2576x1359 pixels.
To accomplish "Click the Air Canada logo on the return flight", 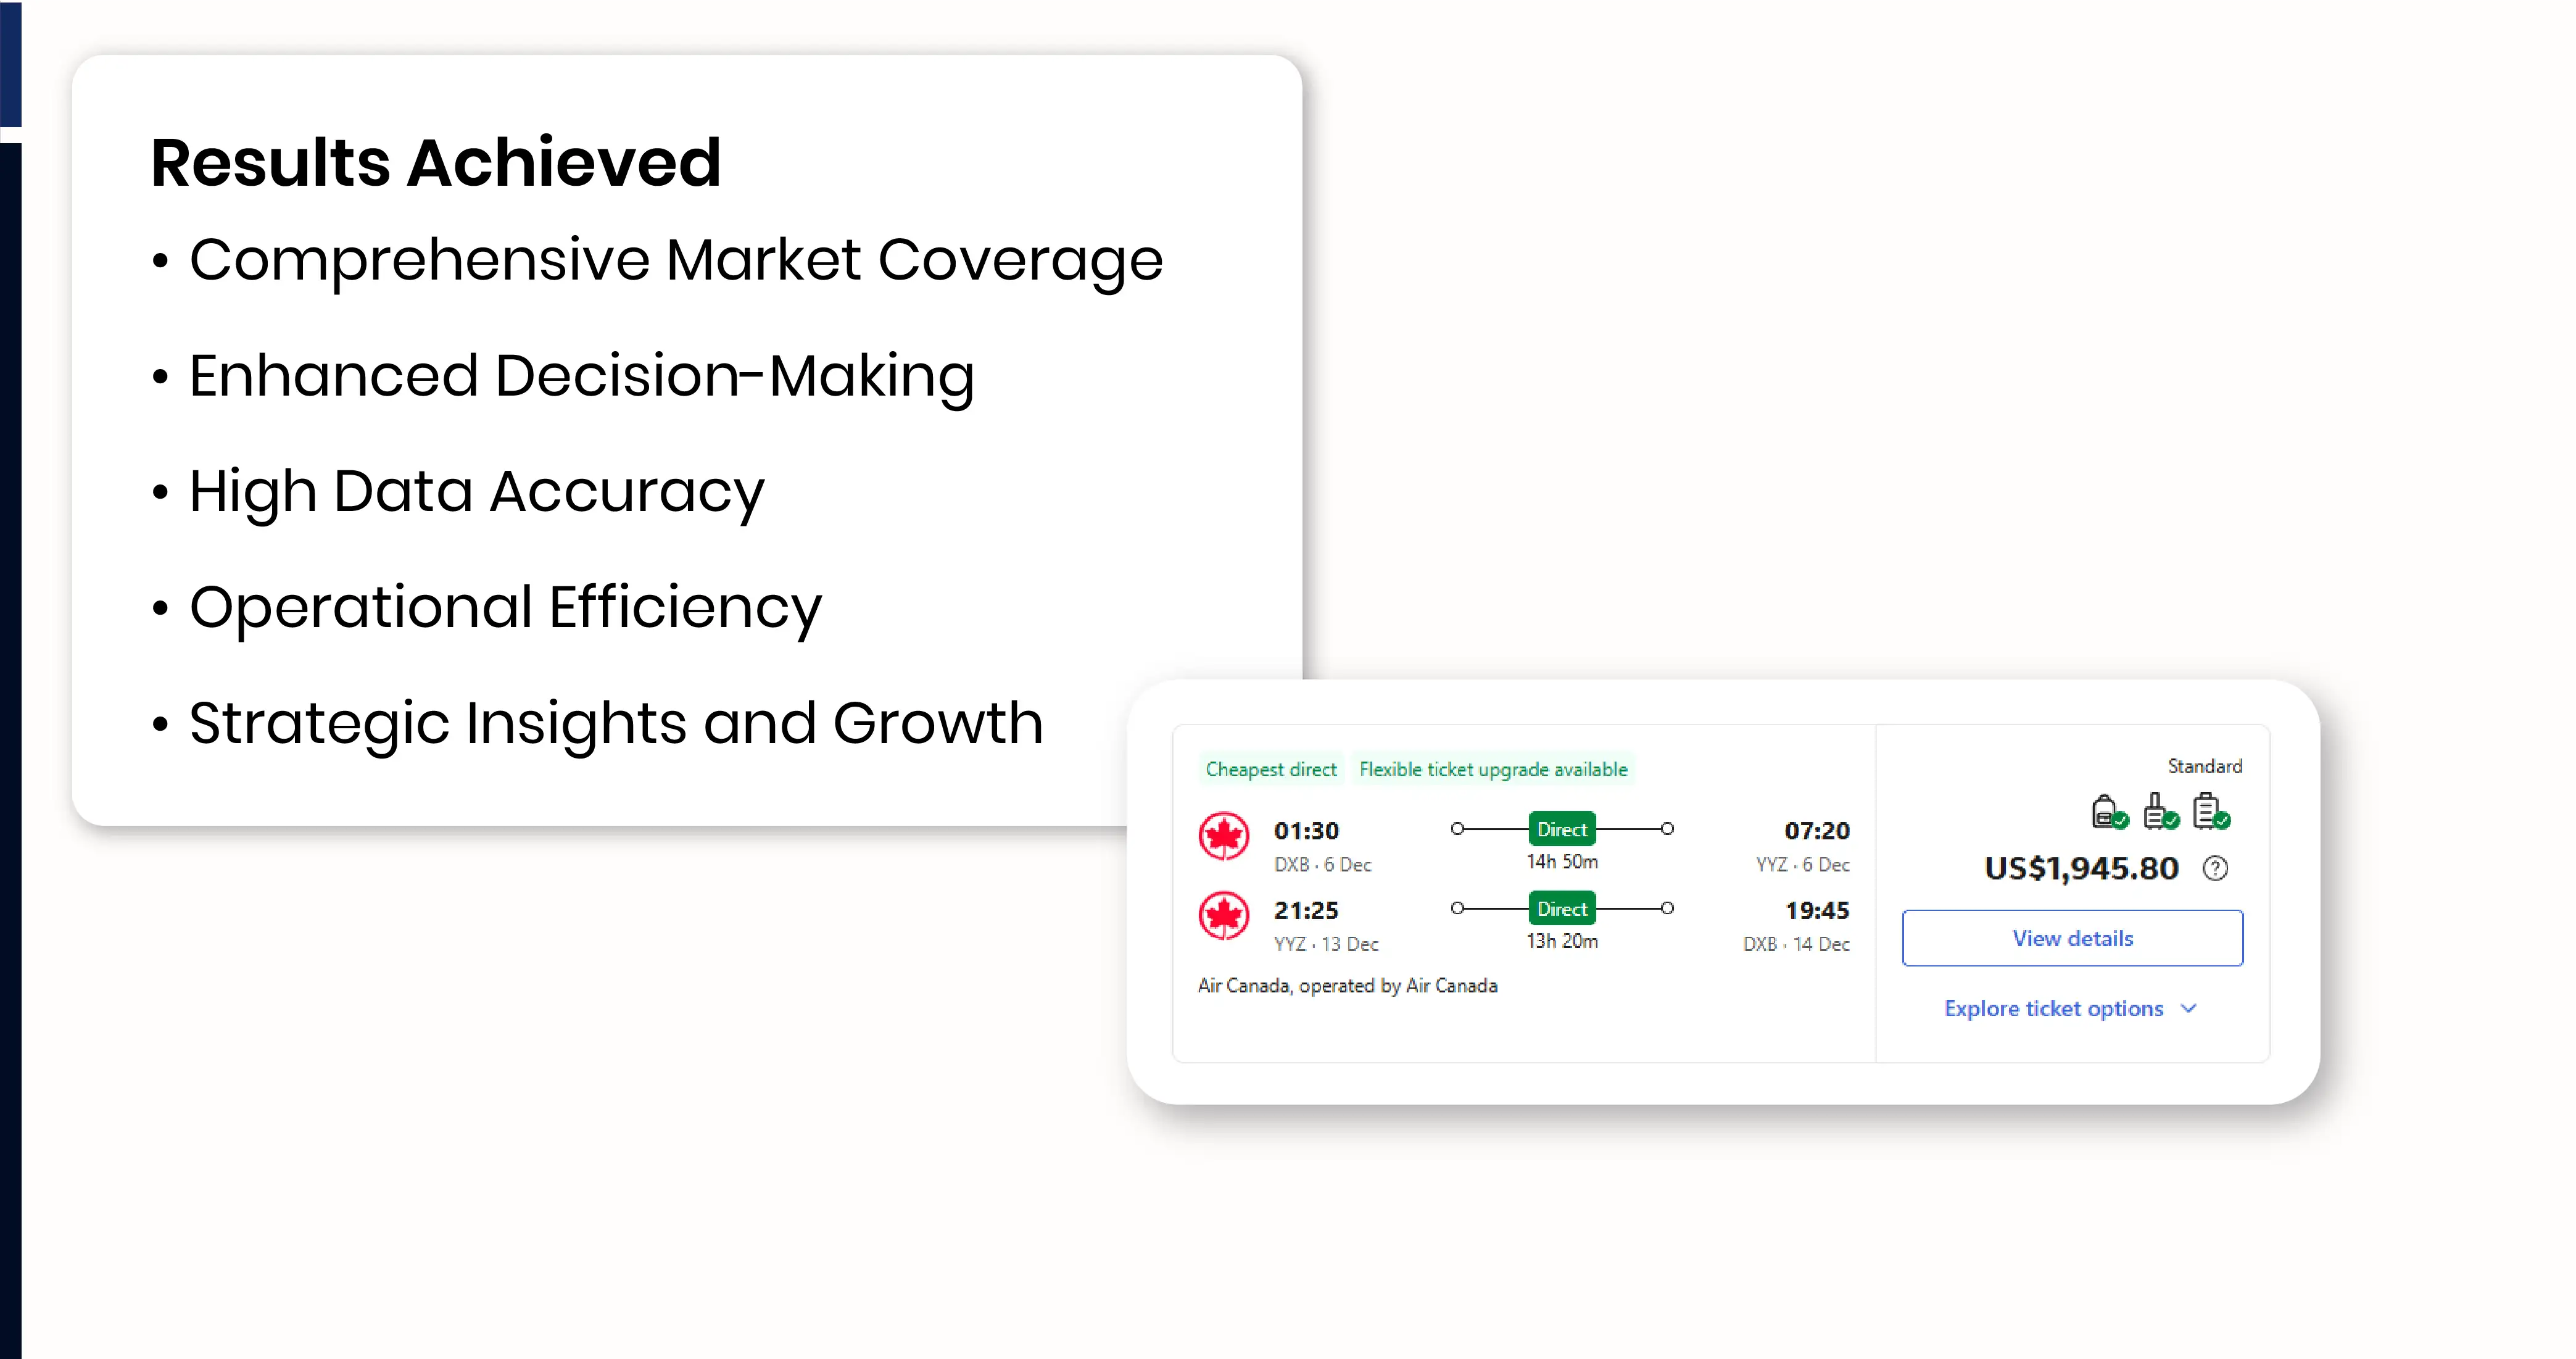I will click(x=1224, y=915).
